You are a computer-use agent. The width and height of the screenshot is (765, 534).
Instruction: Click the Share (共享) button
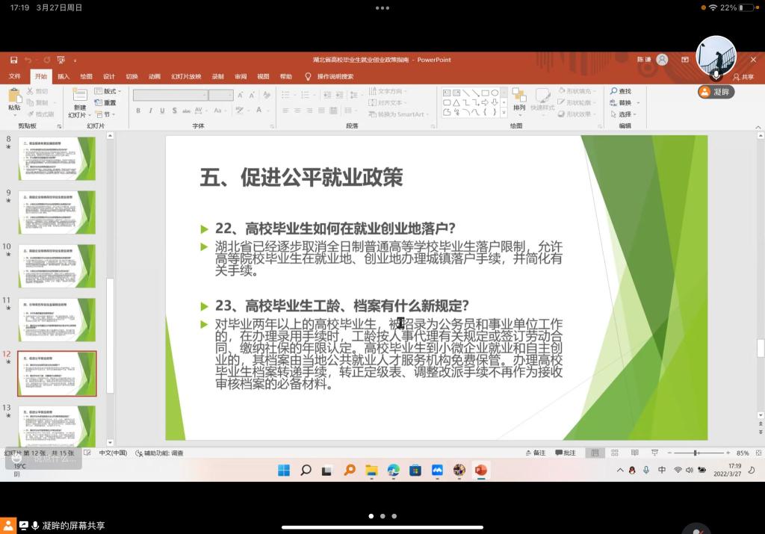(743, 76)
